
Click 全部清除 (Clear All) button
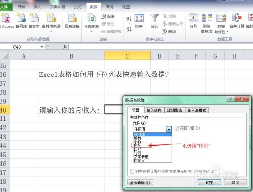click(x=140, y=182)
